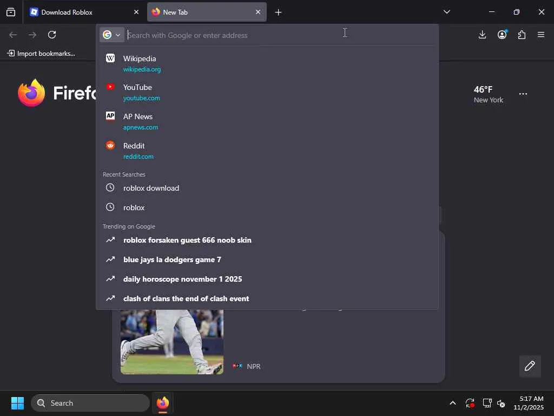Pick trending 'clash of clans the end of clash event'

tap(267, 298)
